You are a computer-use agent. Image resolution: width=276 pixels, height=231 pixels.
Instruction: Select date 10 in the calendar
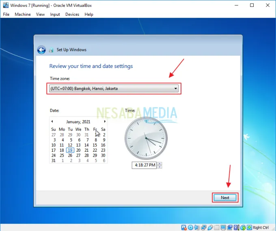click(x=54, y=145)
